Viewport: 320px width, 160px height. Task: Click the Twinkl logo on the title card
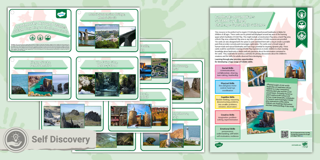[x=61, y=14]
